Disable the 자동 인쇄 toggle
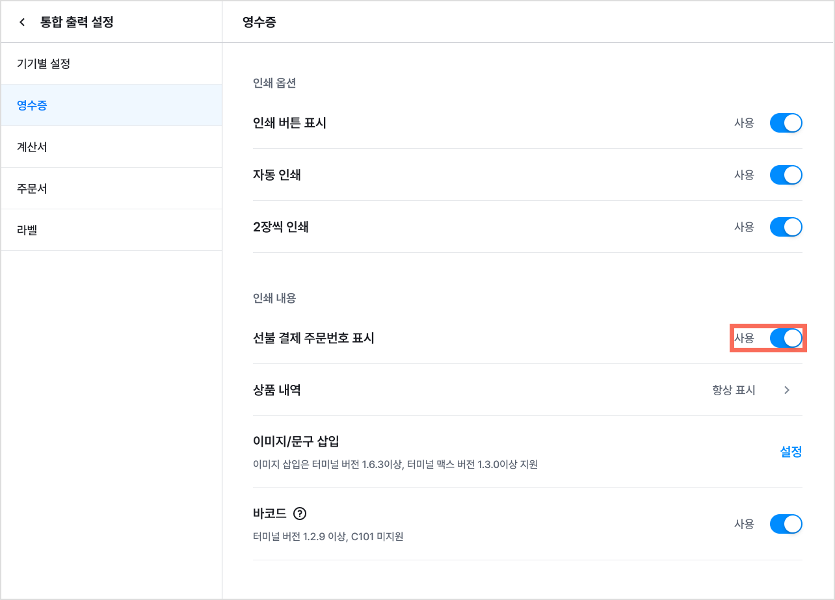 point(786,175)
